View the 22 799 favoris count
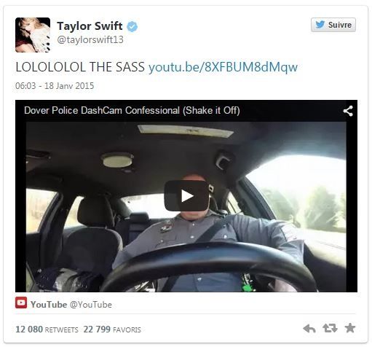 112,330
